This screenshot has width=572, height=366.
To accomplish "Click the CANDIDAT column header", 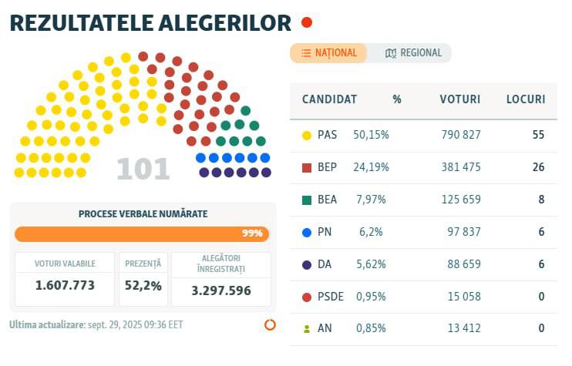I will click(x=329, y=99).
